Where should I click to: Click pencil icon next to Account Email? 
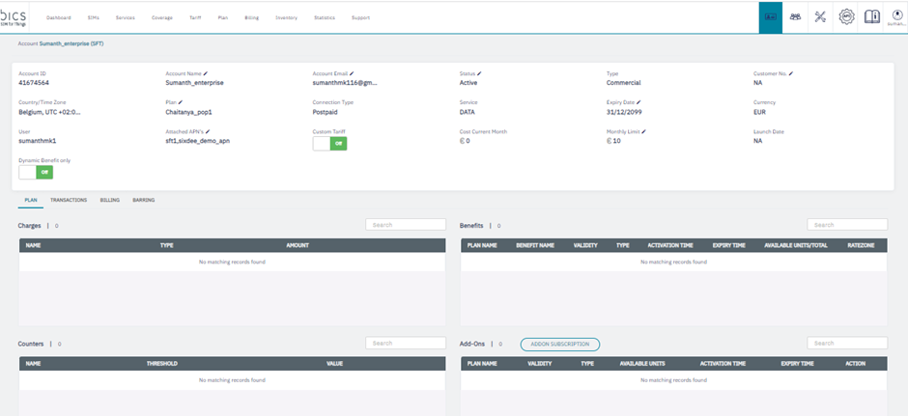coord(352,73)
